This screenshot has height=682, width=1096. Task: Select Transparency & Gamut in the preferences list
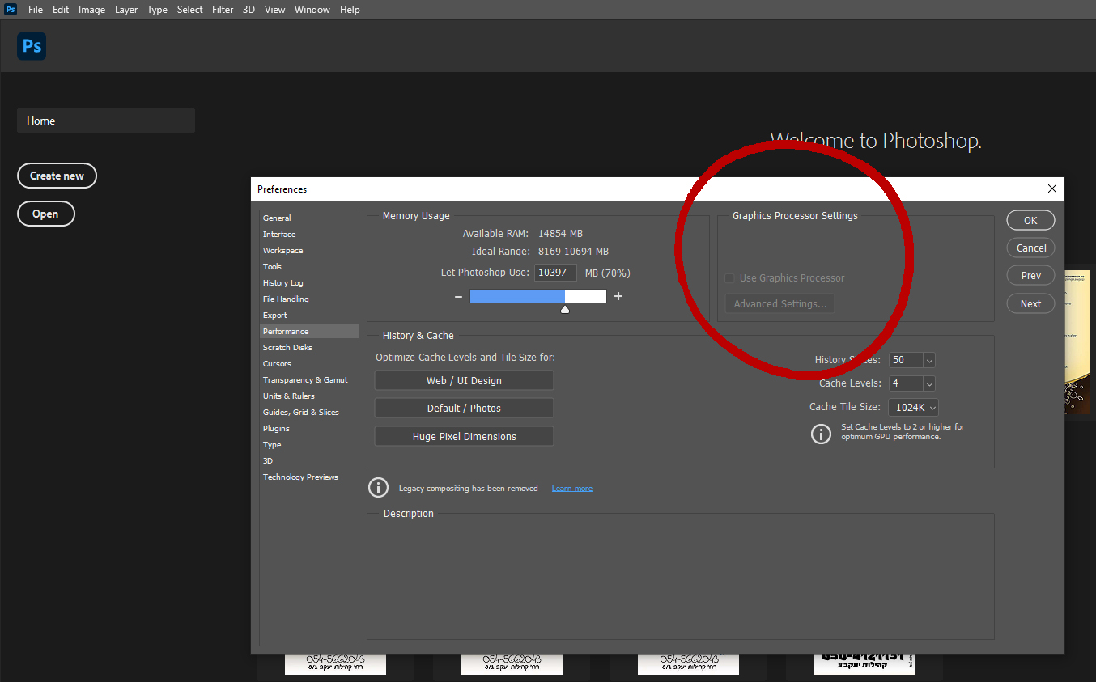click(x=309, y=380)
